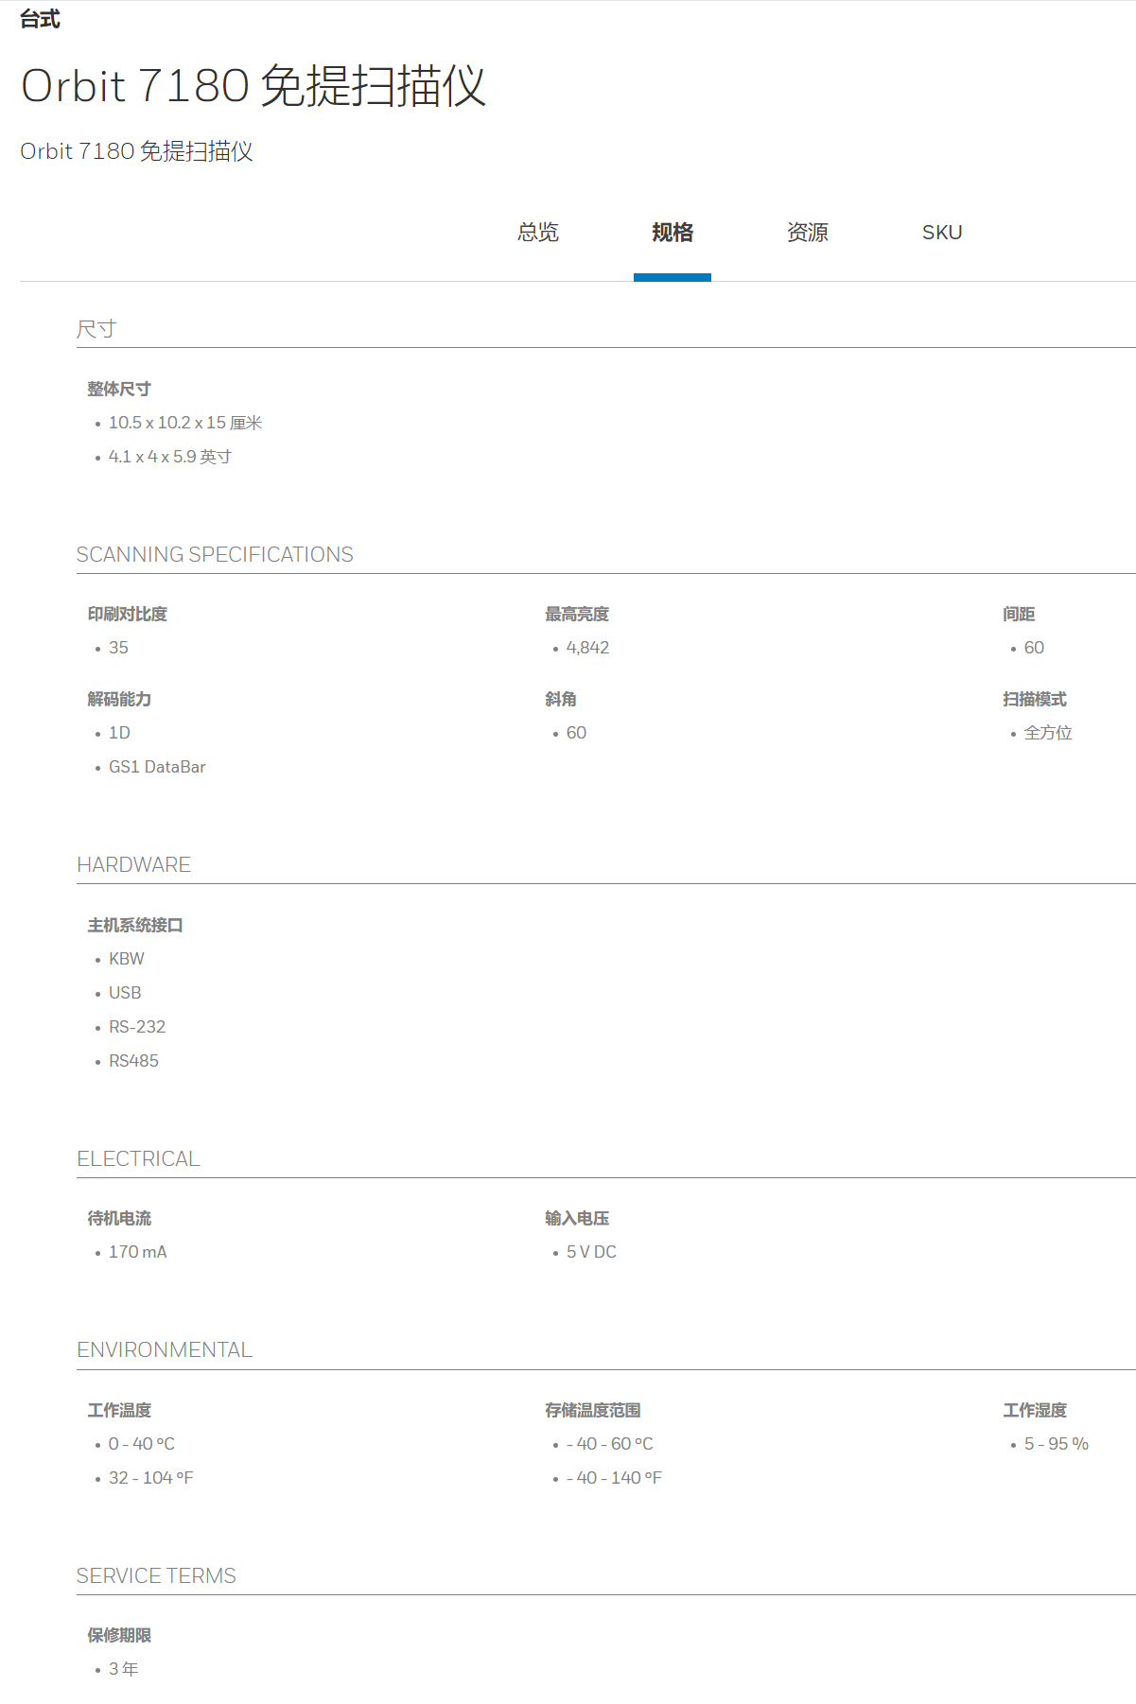Image resolution: width=1136 pixels, height=1704 pixels.
Task: Click the 间距 label
Action: [1019, 614]
